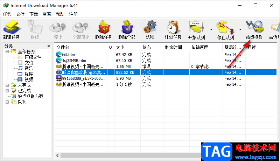Image resolution: width=280 pixels, height=161 pixels.
Task: Close the 分类 category panel
Action: click(49, 46)
